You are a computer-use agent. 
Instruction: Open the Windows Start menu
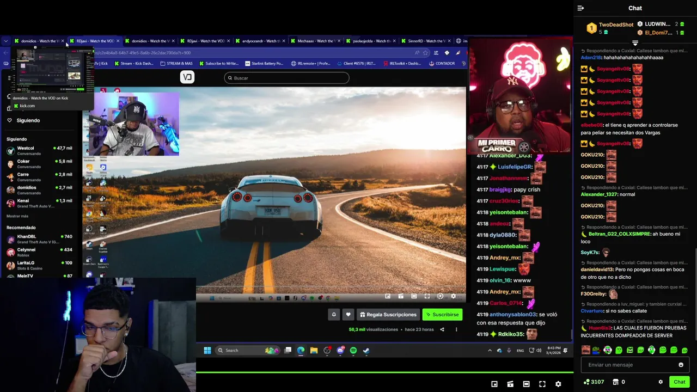[207, 350]
